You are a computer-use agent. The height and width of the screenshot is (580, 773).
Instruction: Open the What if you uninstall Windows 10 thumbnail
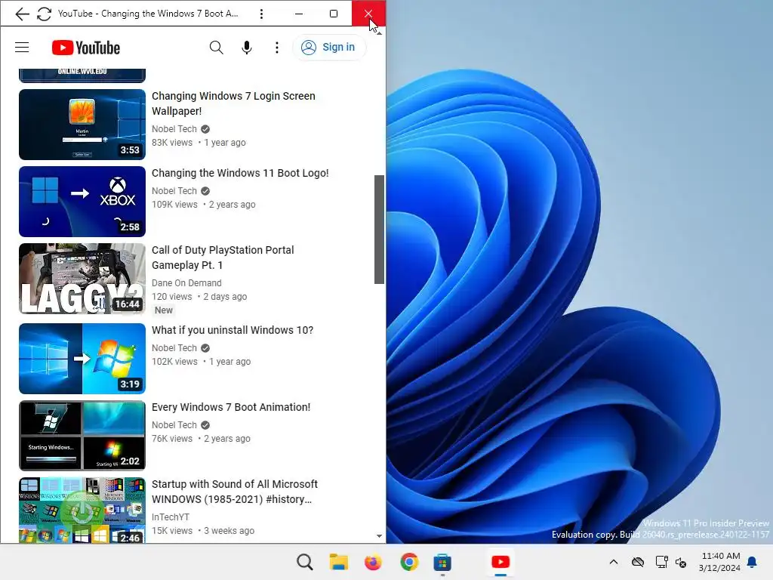click(82, 359)
